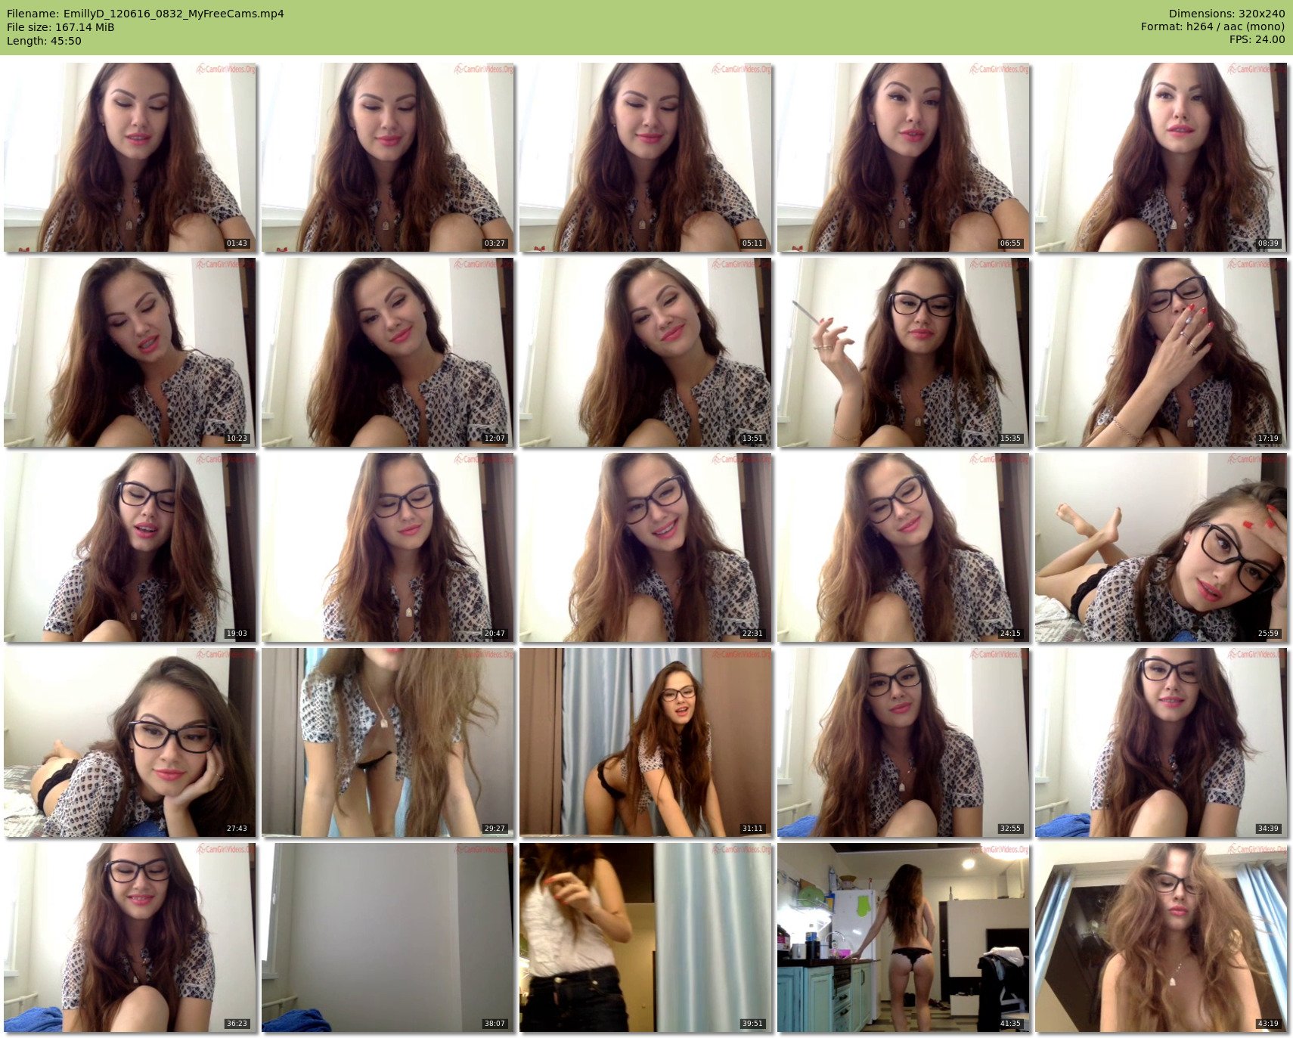This screenshot has width=1293, height=1038.
Task: Click the watermark on the 05:11 frame
Action: click(x=741, y=70)
